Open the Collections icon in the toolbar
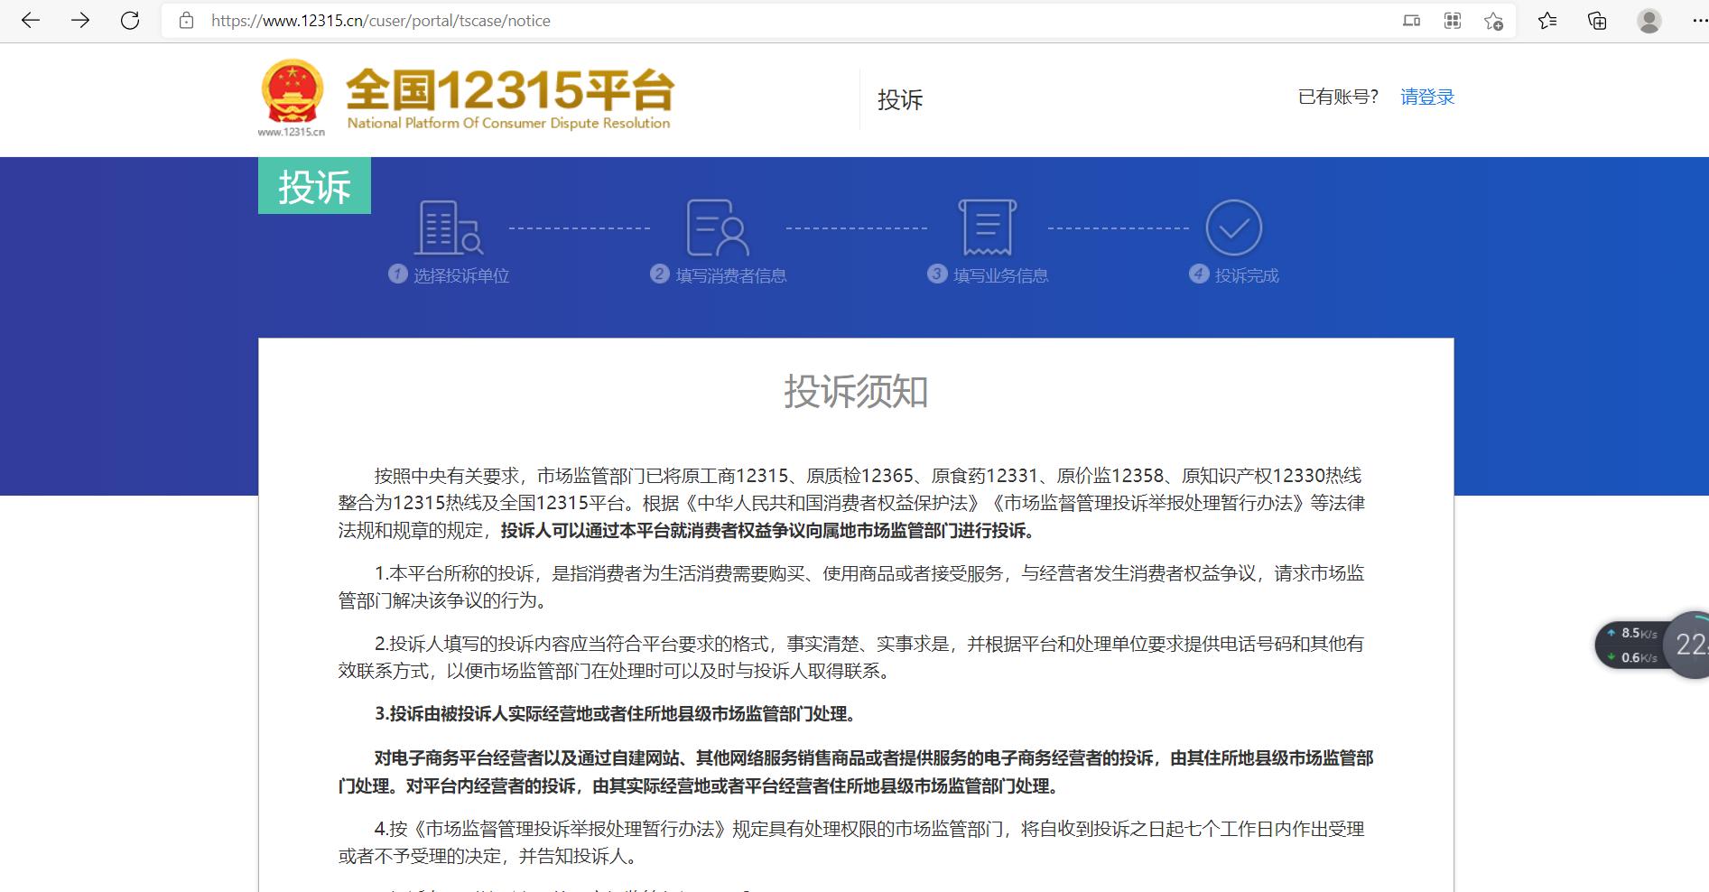This screenshot has height=892, width=1709. click(1596, 19)
